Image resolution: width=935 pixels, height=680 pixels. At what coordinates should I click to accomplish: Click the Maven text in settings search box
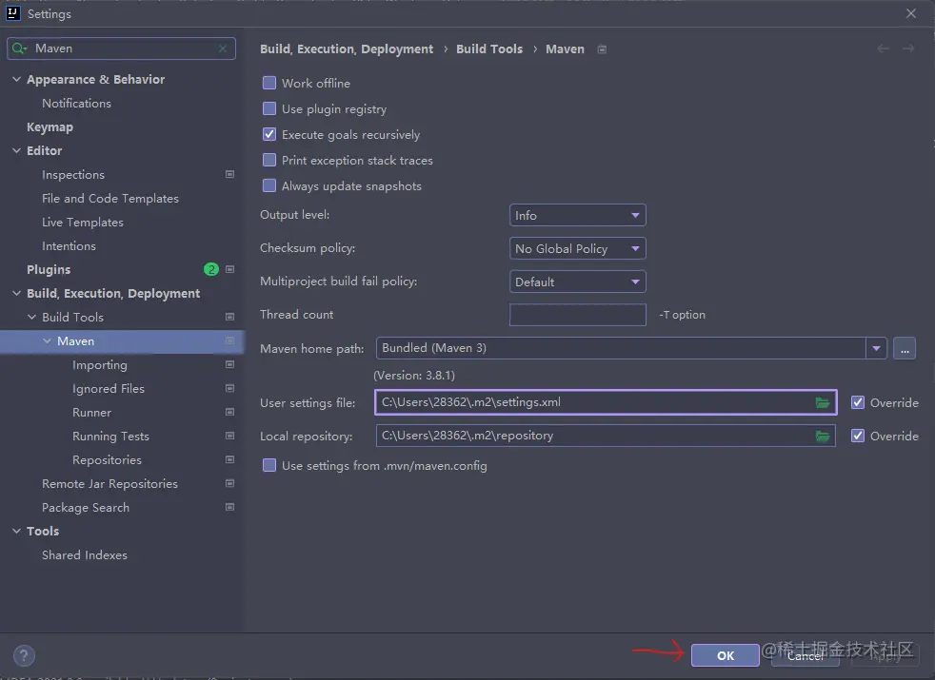click(x=53, y=49)
